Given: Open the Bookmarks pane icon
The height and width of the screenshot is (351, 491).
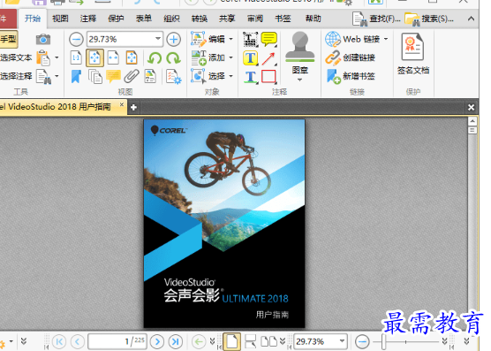Looking at the screenshot, I should [x=76, y=76].
